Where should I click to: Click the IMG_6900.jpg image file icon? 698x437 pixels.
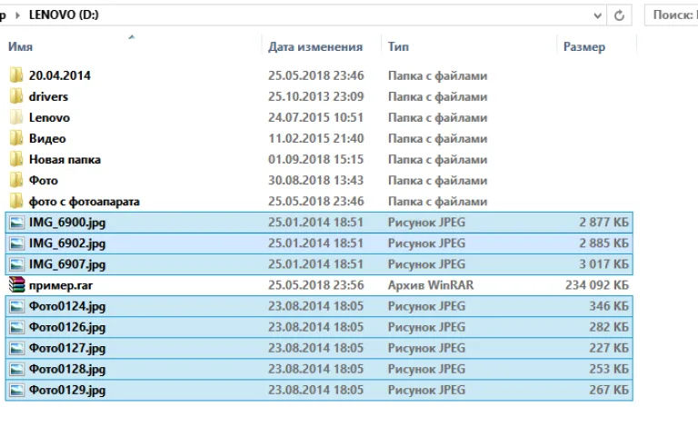pyautogui.click(x=16, y=222)
